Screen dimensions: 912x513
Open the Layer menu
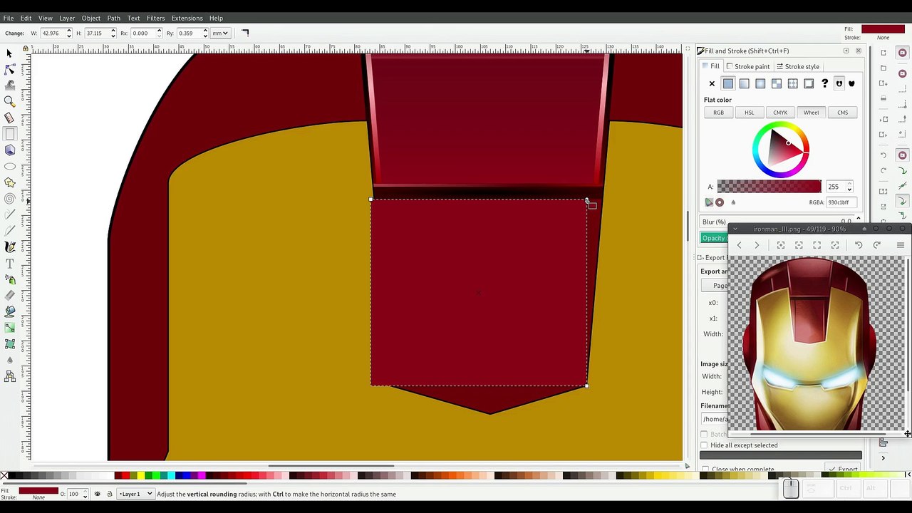pyautogui.click(x=67, y=18)
